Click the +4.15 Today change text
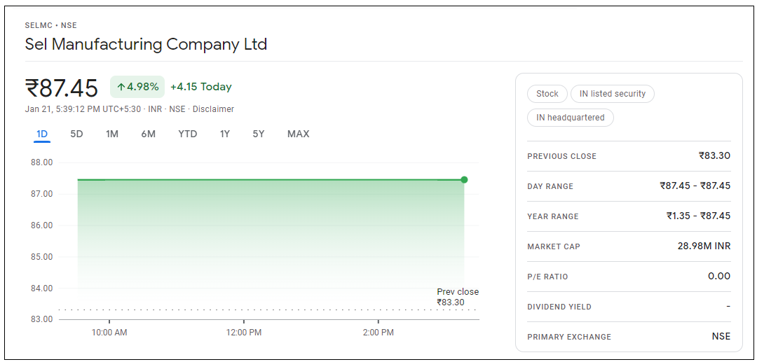757x362 pixels. click(x=201, y=87)
